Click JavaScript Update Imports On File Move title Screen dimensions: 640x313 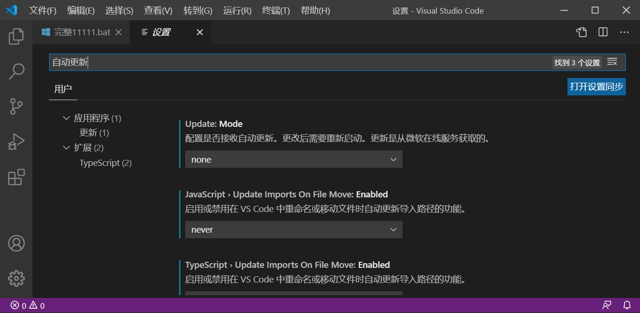(x=287, y=194)
